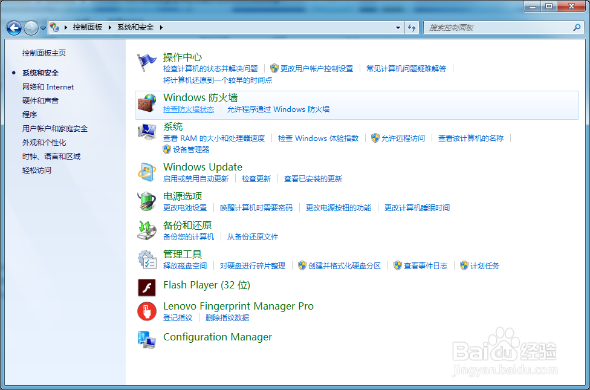Select 硬件和声音 in the sidebar
The image size is (590, 390).
tap(41, 101)
